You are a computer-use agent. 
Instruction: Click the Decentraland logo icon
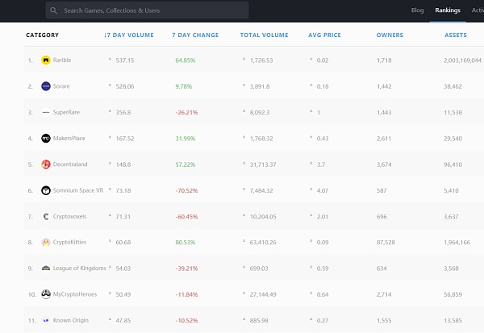46,164
